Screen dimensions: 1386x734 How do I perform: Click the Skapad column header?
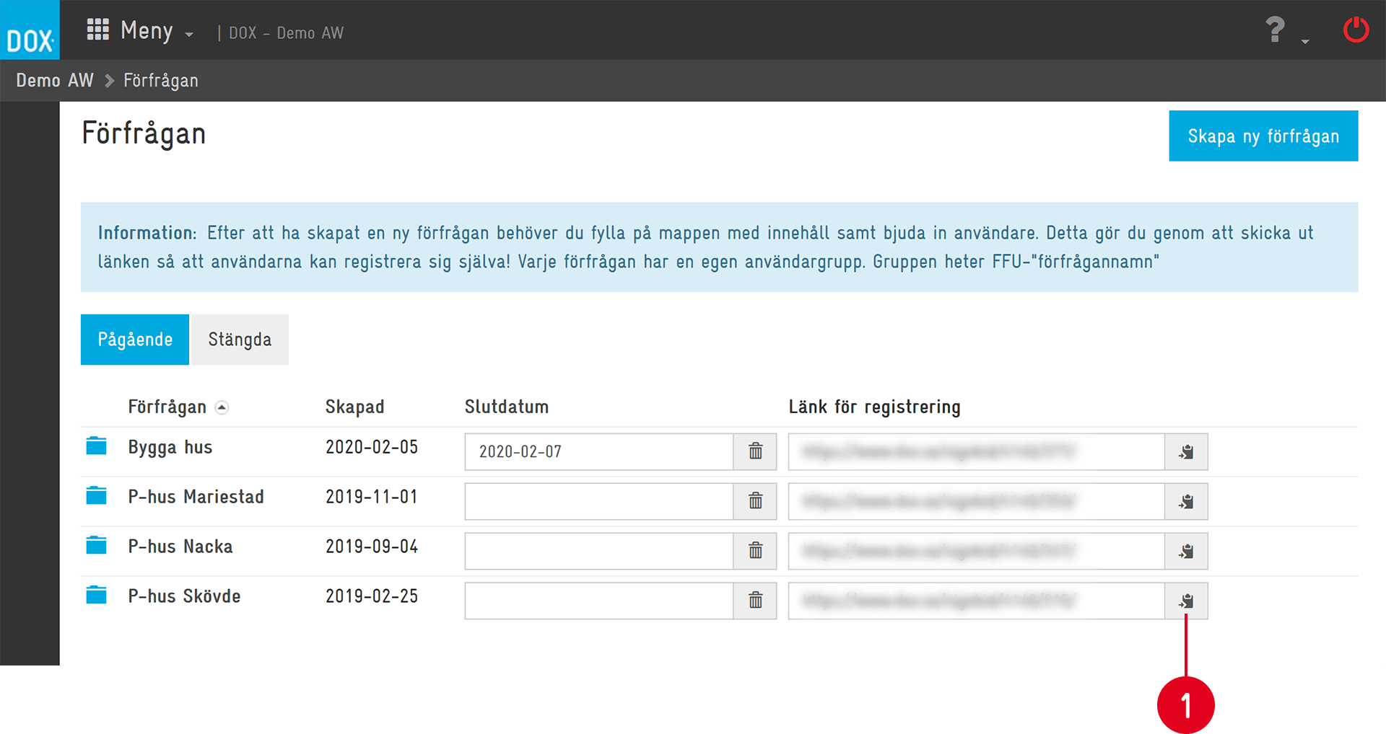[354, 407]
